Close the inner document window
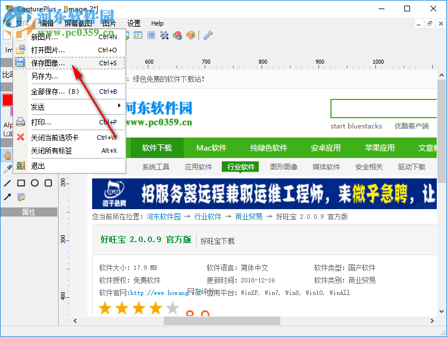 point(441,24)
